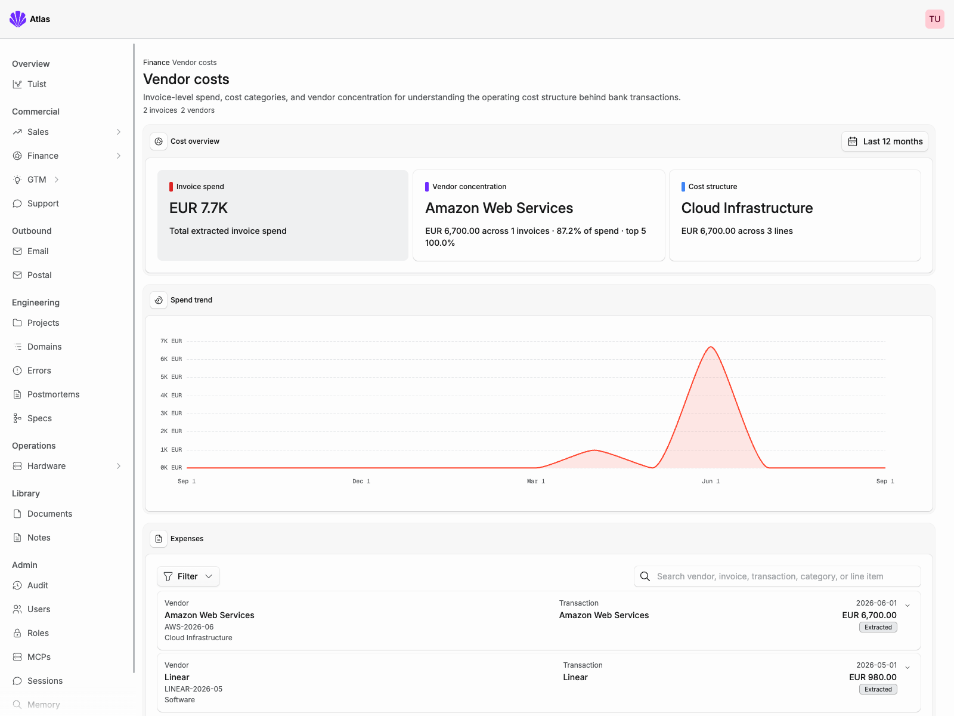The height and width of the screenshot is (716, 954).
Task: Click the Documents file icon
Action: pyautogui.click(x=17, y=514)
